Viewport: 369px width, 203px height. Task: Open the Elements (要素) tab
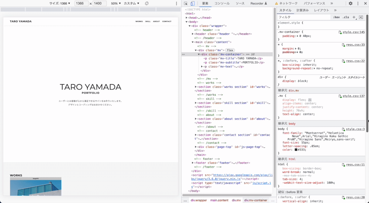pyautogui.click(x=205, y=4)
